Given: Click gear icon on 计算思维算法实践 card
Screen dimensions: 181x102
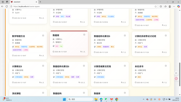Looking at the screenshot, I should tap(125, 66).
